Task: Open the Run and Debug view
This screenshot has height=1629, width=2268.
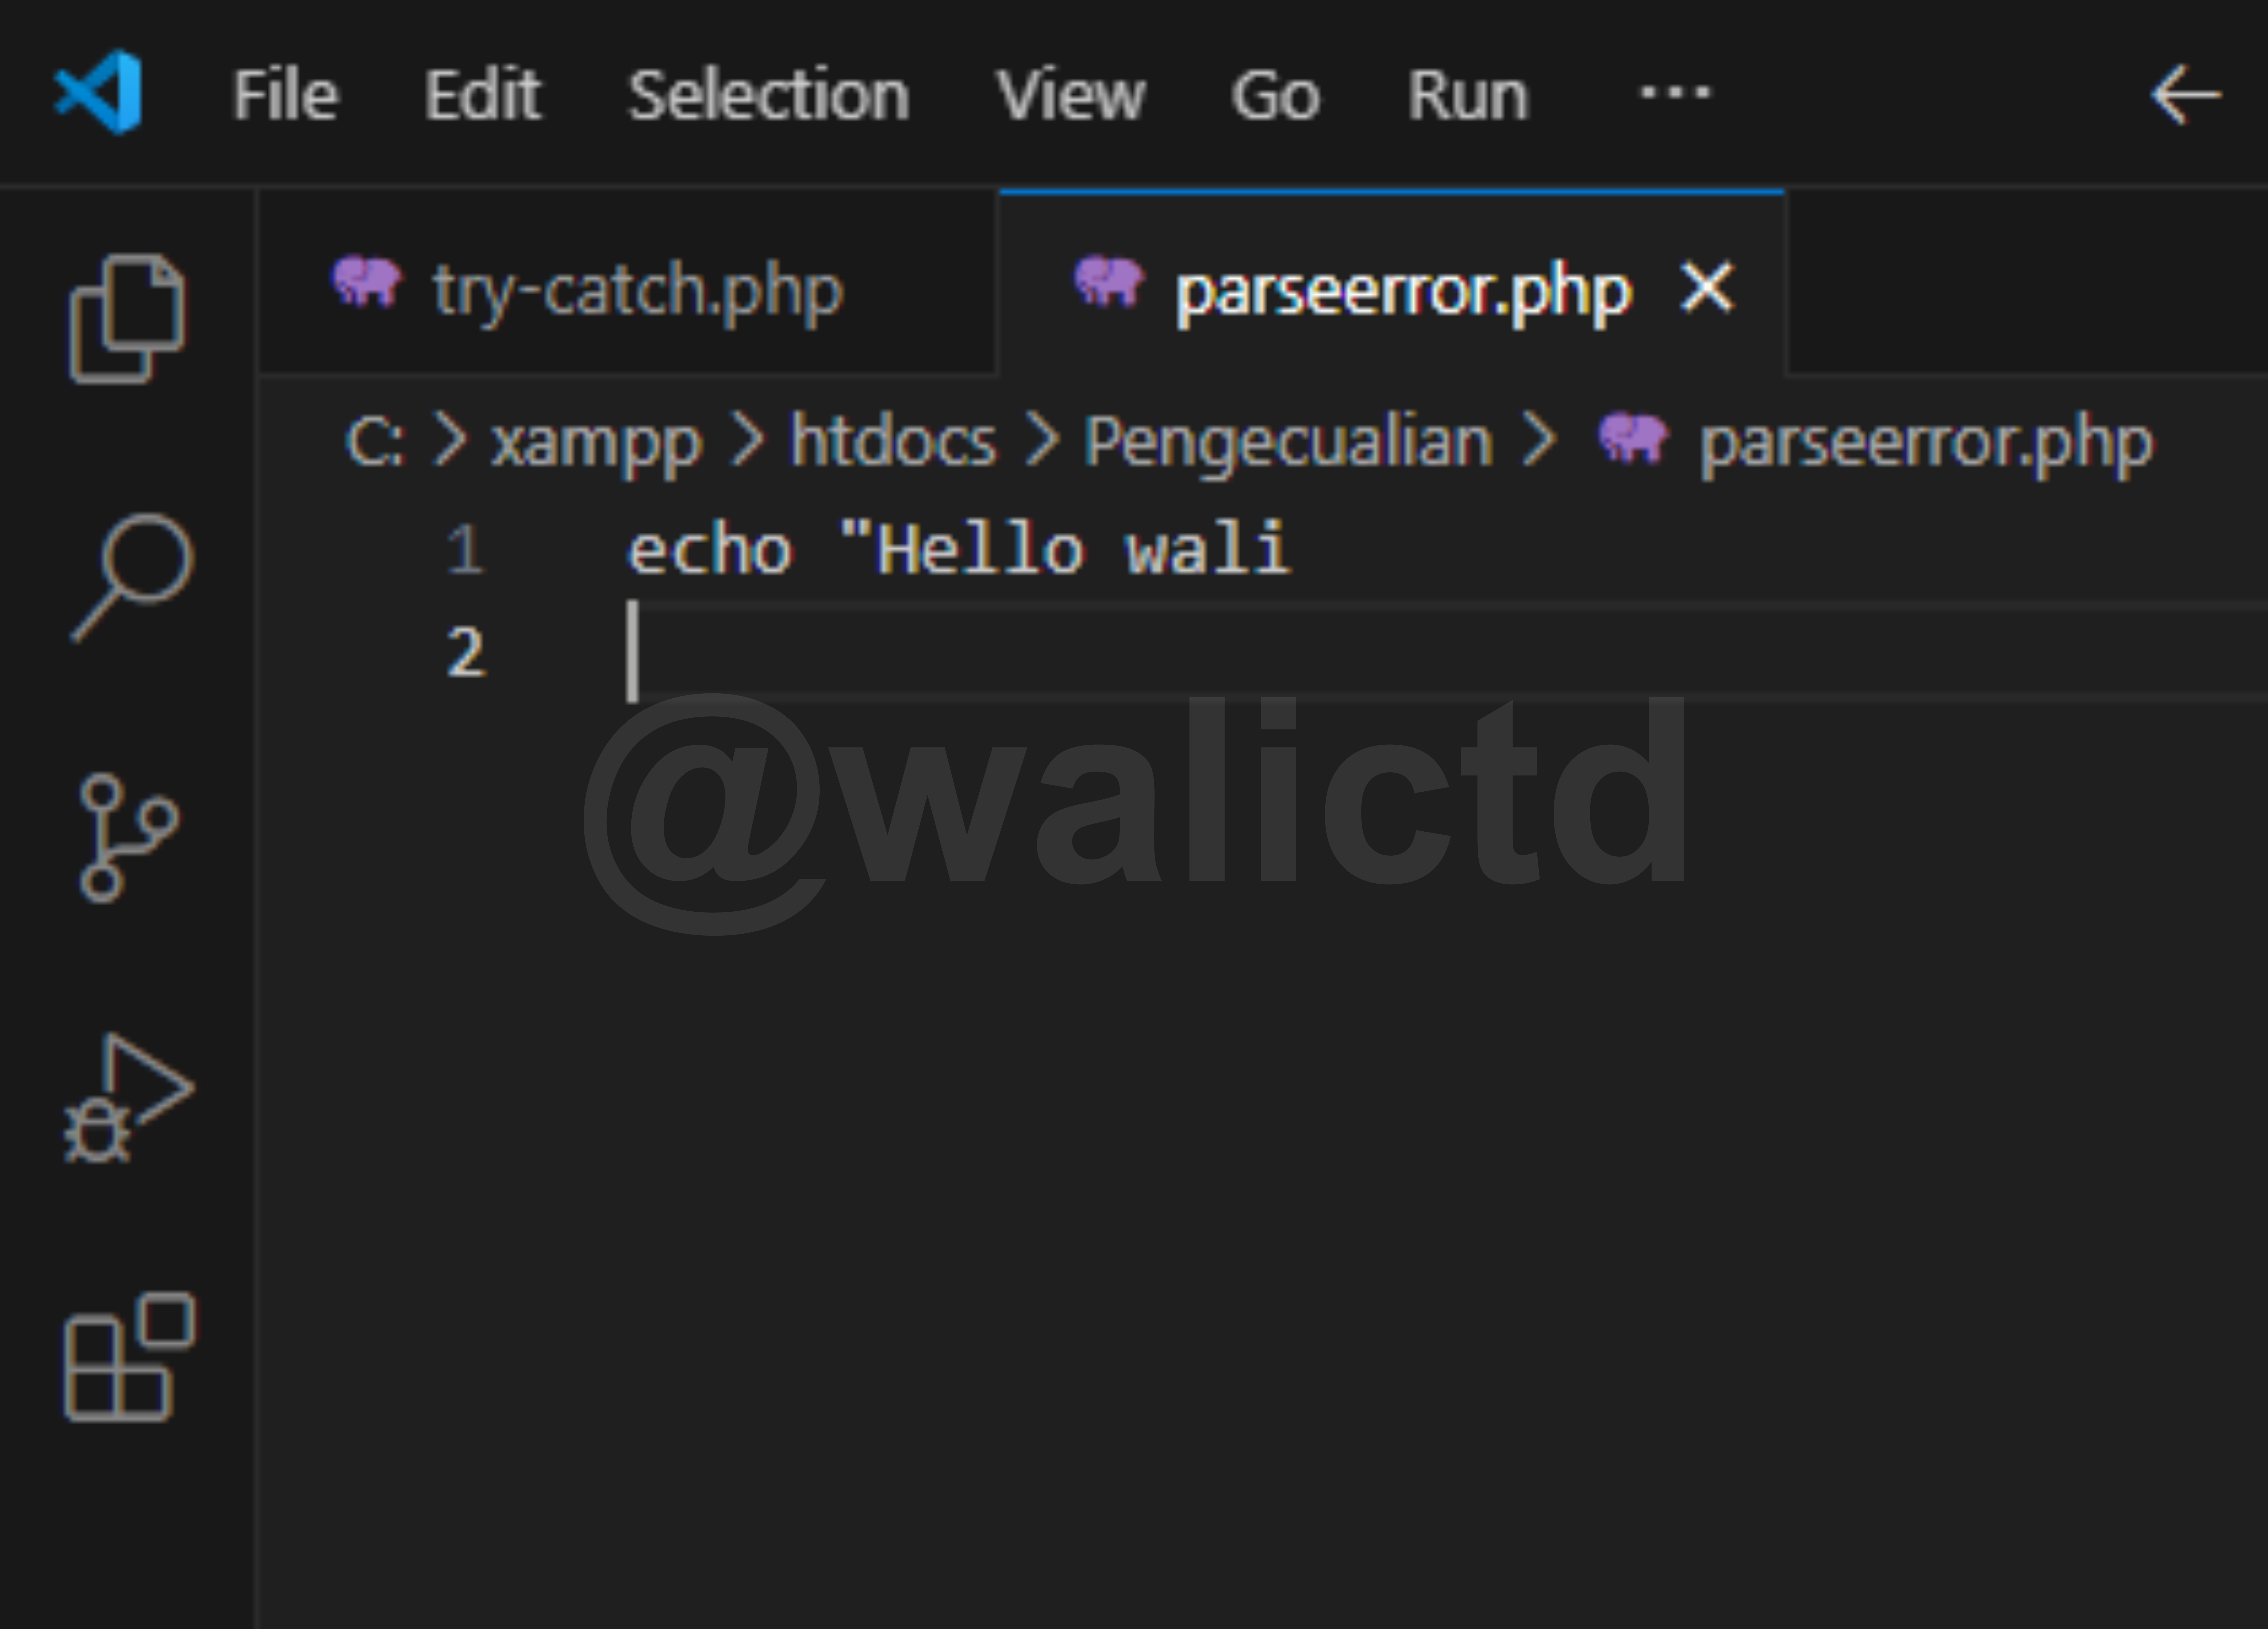Action: tap(128, 1097)
